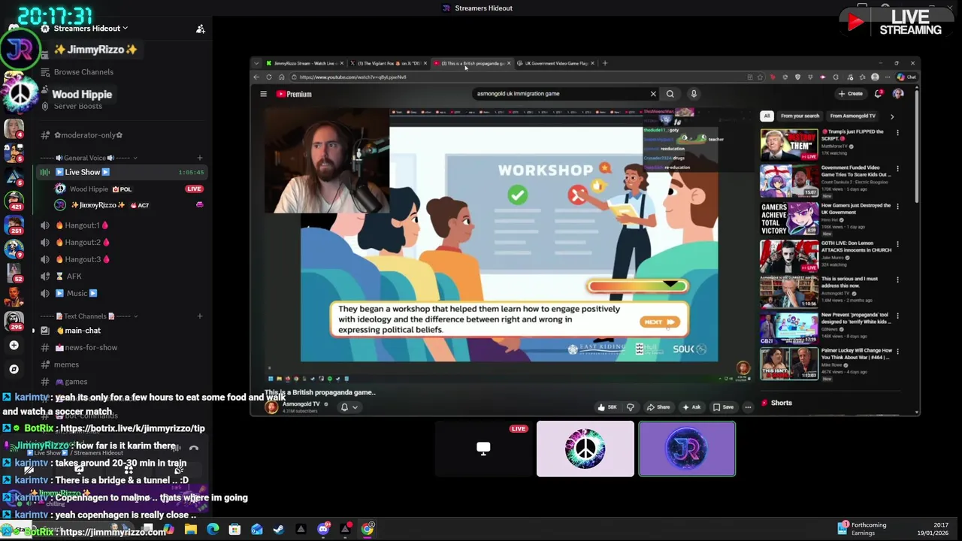Click NEXT button in the game video
This screenshot has width=962, height=541.
point(659,322)
